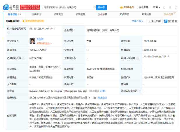Open notifications from the header message icon
This screenshot has width=180, height=132.
(x=170, y=7)
